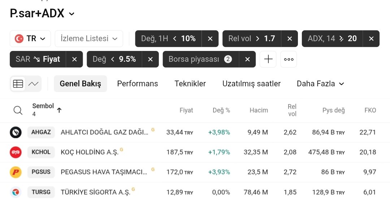Viewport: 390px width, 199px height.
Task: Open the three-dots more options menu
Action: (x=289, y=59)
